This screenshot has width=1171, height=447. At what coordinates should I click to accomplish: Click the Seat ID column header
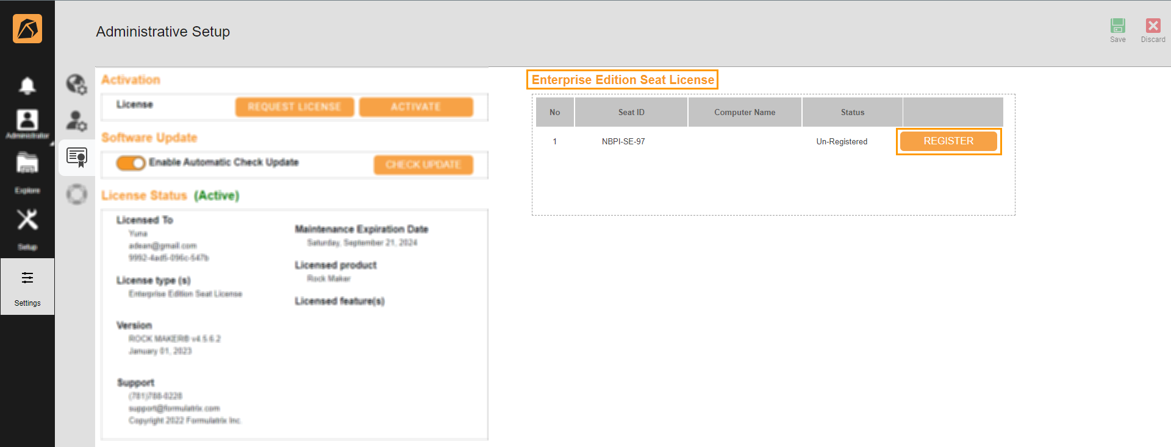coord(631,112)
